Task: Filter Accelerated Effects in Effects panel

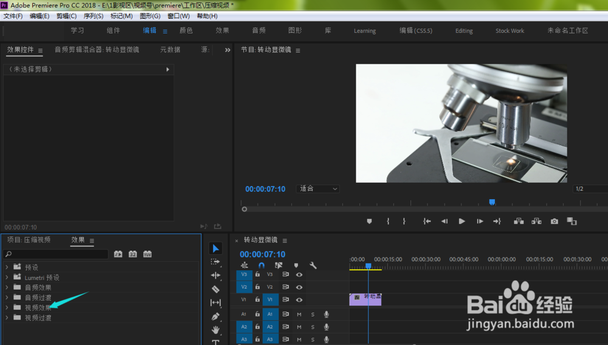Action: pyautogui.click(x=119, y=254)
